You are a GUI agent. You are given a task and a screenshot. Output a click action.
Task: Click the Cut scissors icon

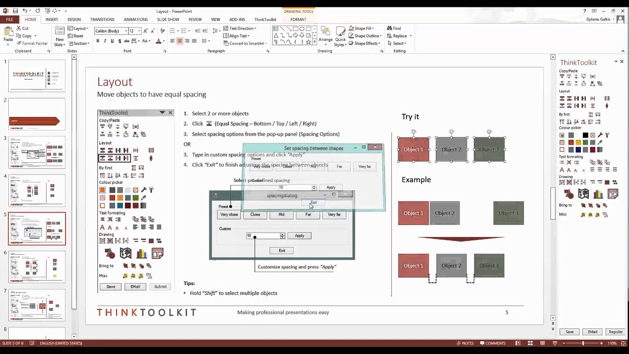(x=19, y=29)
